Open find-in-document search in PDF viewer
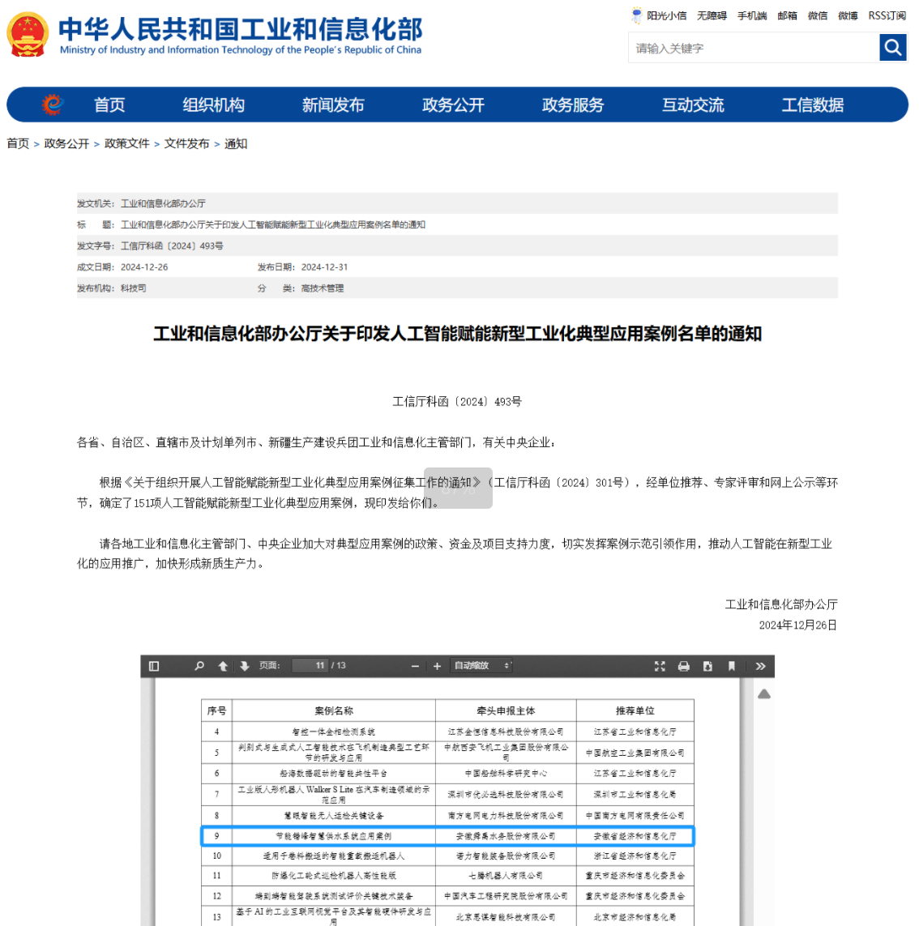 pos(199,666)
